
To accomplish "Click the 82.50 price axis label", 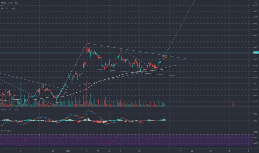I will click(x=256, y=6).
